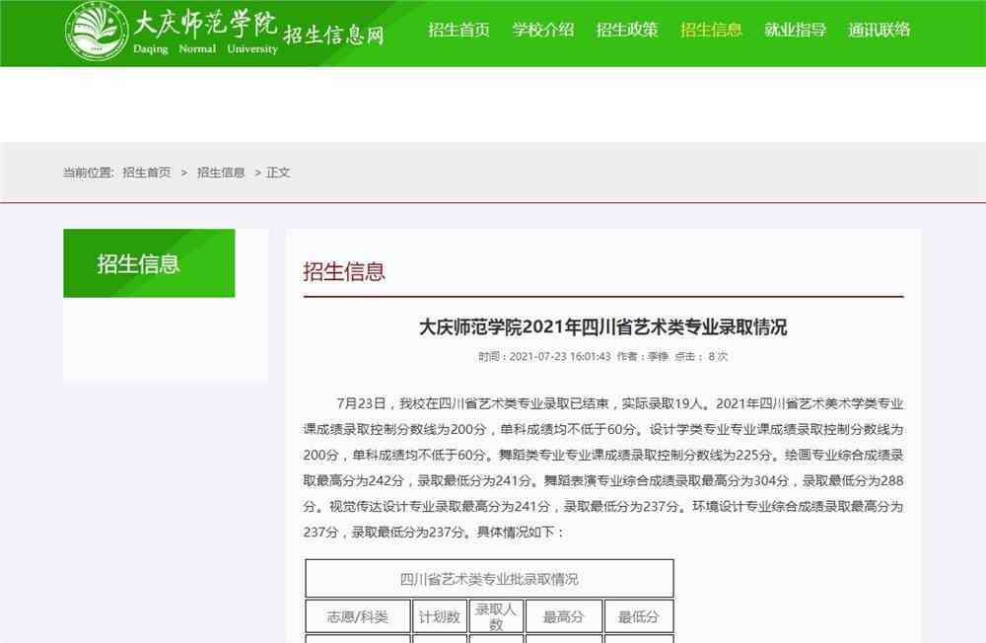Open the 招生政策 nav menu item

pos(627,30)
